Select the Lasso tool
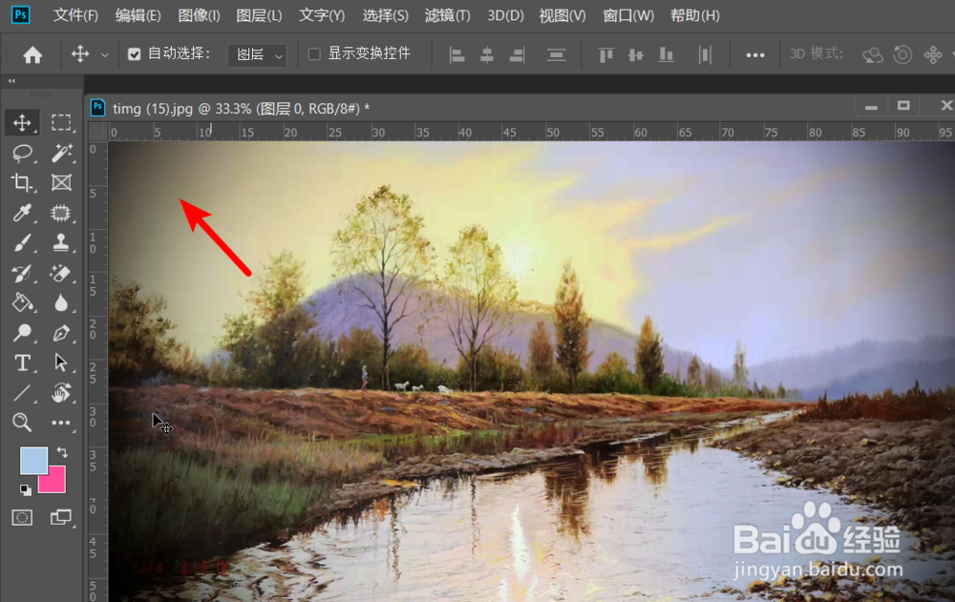Viewport: 955px width, 602px height. (23, 153)
